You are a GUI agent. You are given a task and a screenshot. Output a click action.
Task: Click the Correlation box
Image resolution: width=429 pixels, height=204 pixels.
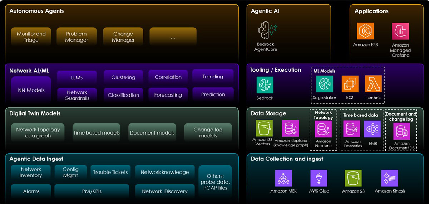(x=168, y=77)
